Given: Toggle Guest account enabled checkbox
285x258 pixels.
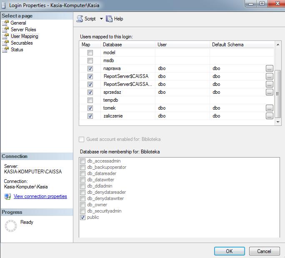Looking at the screenshot, I should [x=81, y=140].
